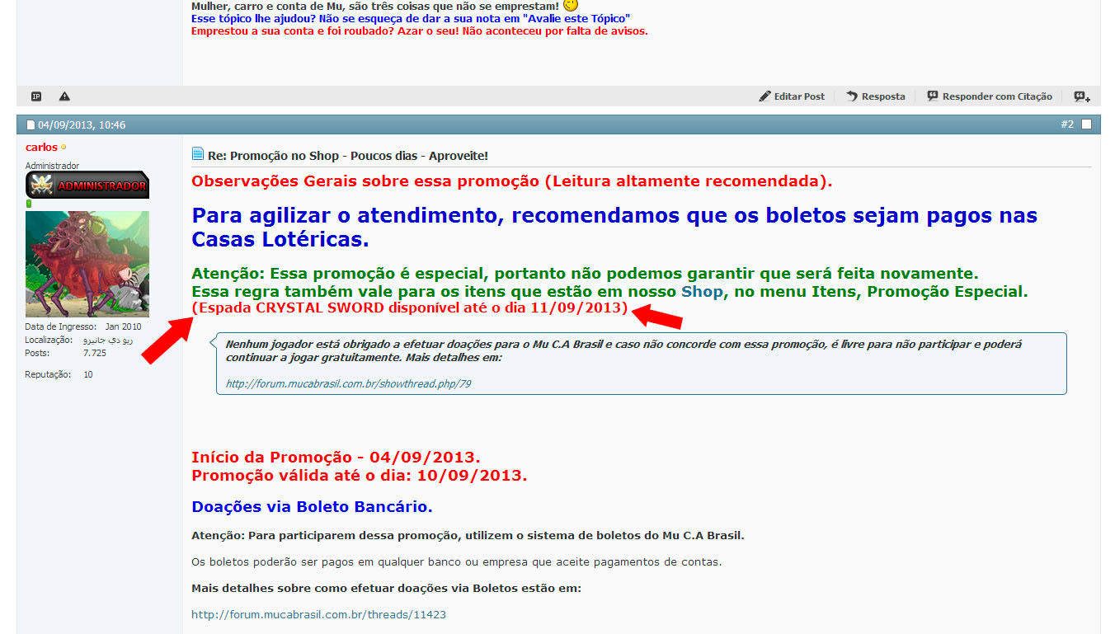Click the green reputation bar under the badge
Viewport: 1115px width, 634px height.
click(x=29, y=204)
